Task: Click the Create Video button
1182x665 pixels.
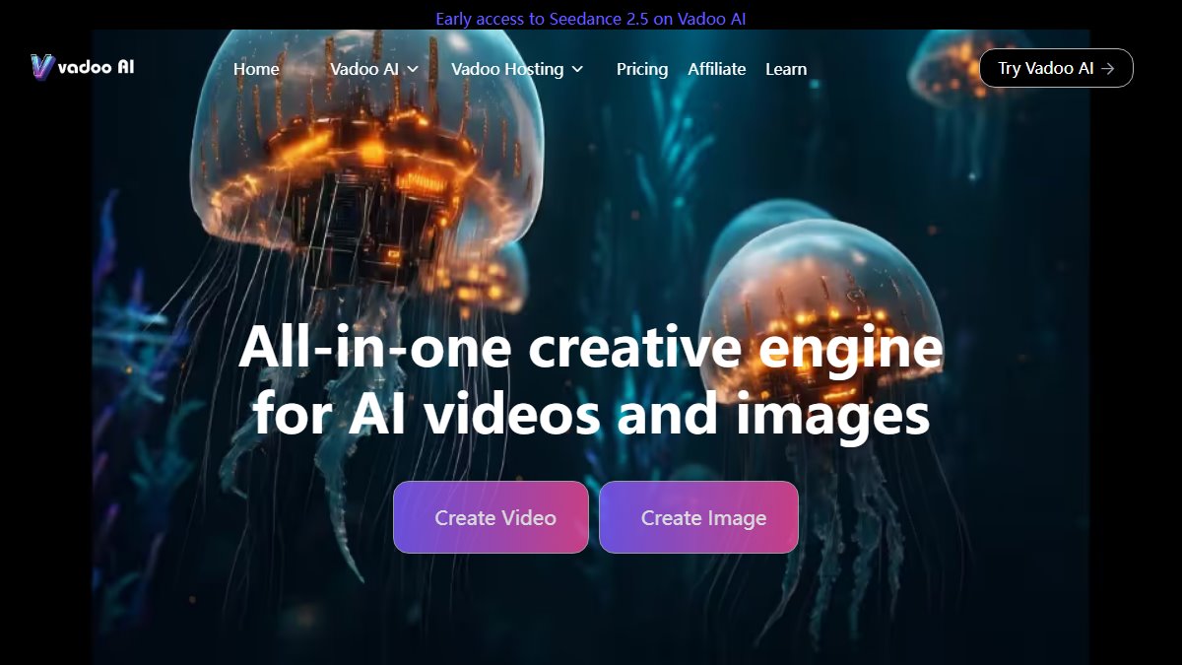Action: click(x=491, y=517)
